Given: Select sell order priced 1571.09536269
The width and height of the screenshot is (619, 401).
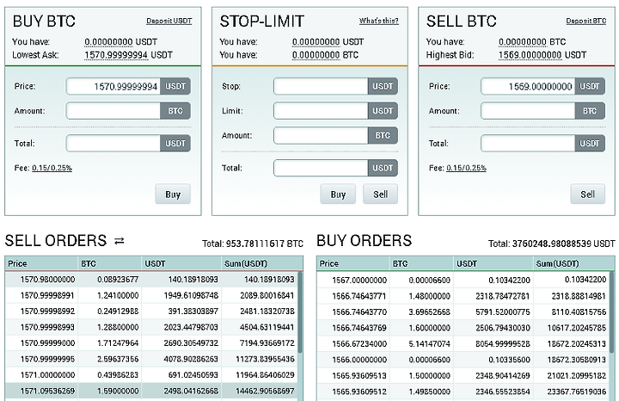Looking at the screenshot, I should point(151,392).
